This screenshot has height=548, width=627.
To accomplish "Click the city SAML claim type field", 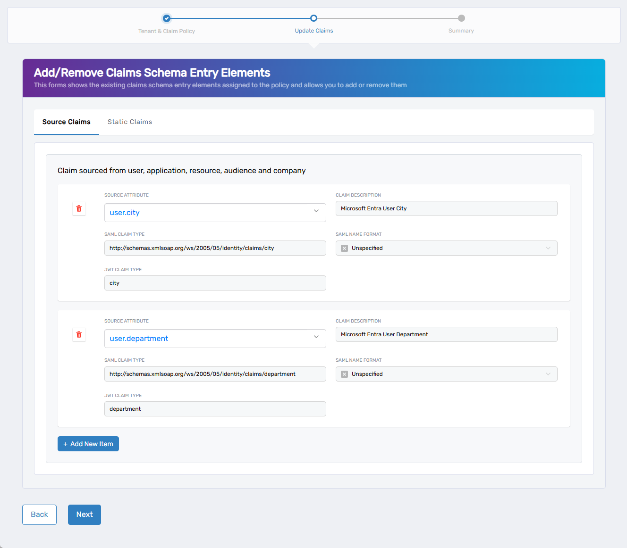I will pyautogui.click(x=215, y=248).
